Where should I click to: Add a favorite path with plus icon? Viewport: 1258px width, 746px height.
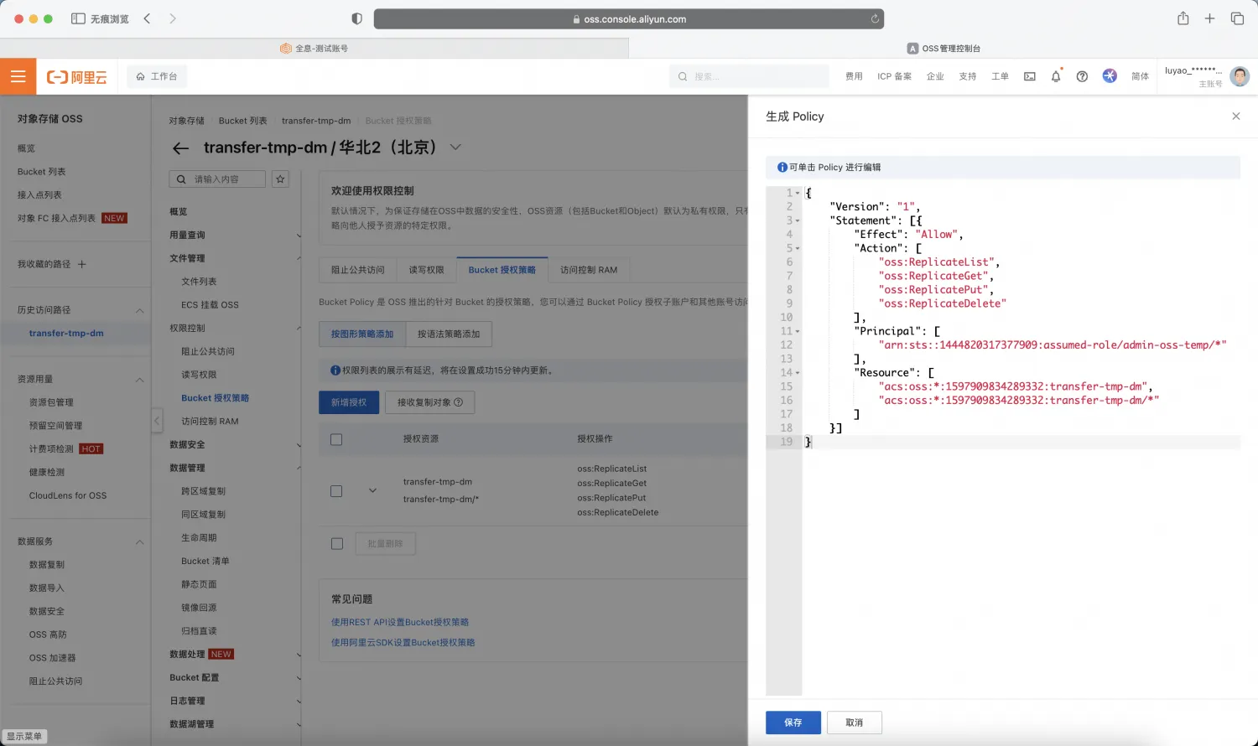pyautogui.click(x=82, y=264)
